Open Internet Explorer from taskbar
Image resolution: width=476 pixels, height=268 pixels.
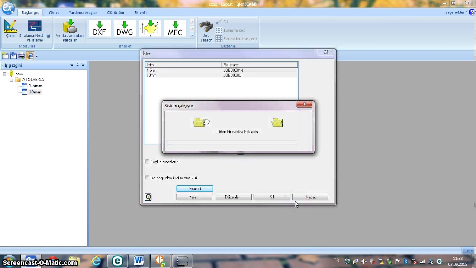click(x=96, y=261)
